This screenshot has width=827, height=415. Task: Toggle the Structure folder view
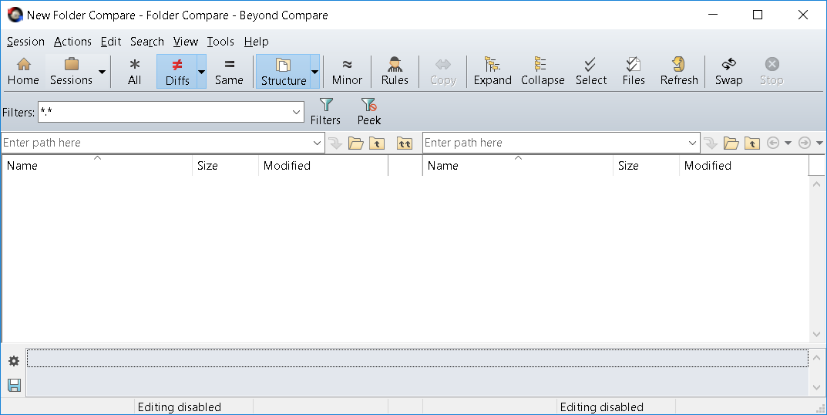(283, 71)
